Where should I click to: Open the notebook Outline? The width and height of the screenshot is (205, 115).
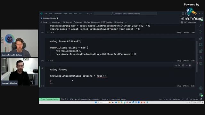119,22
